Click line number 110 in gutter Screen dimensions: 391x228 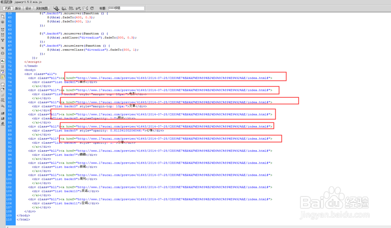(9, 219)
